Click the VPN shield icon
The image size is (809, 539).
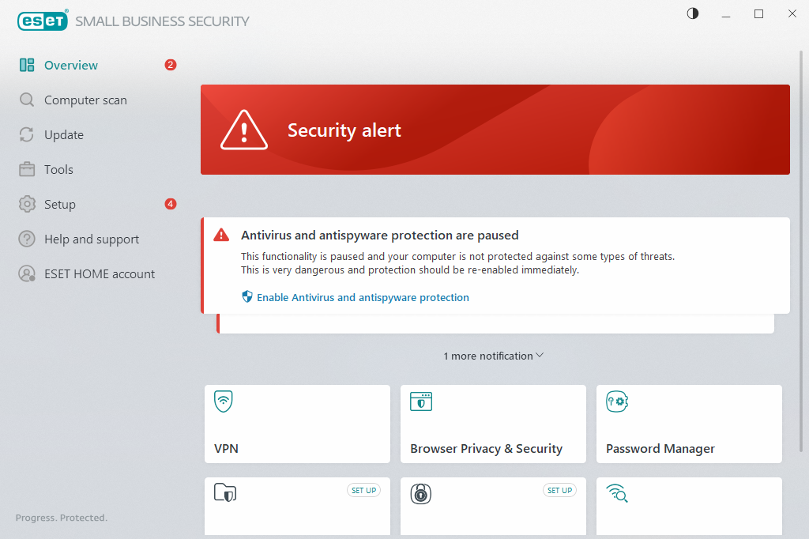click(224, 401)
